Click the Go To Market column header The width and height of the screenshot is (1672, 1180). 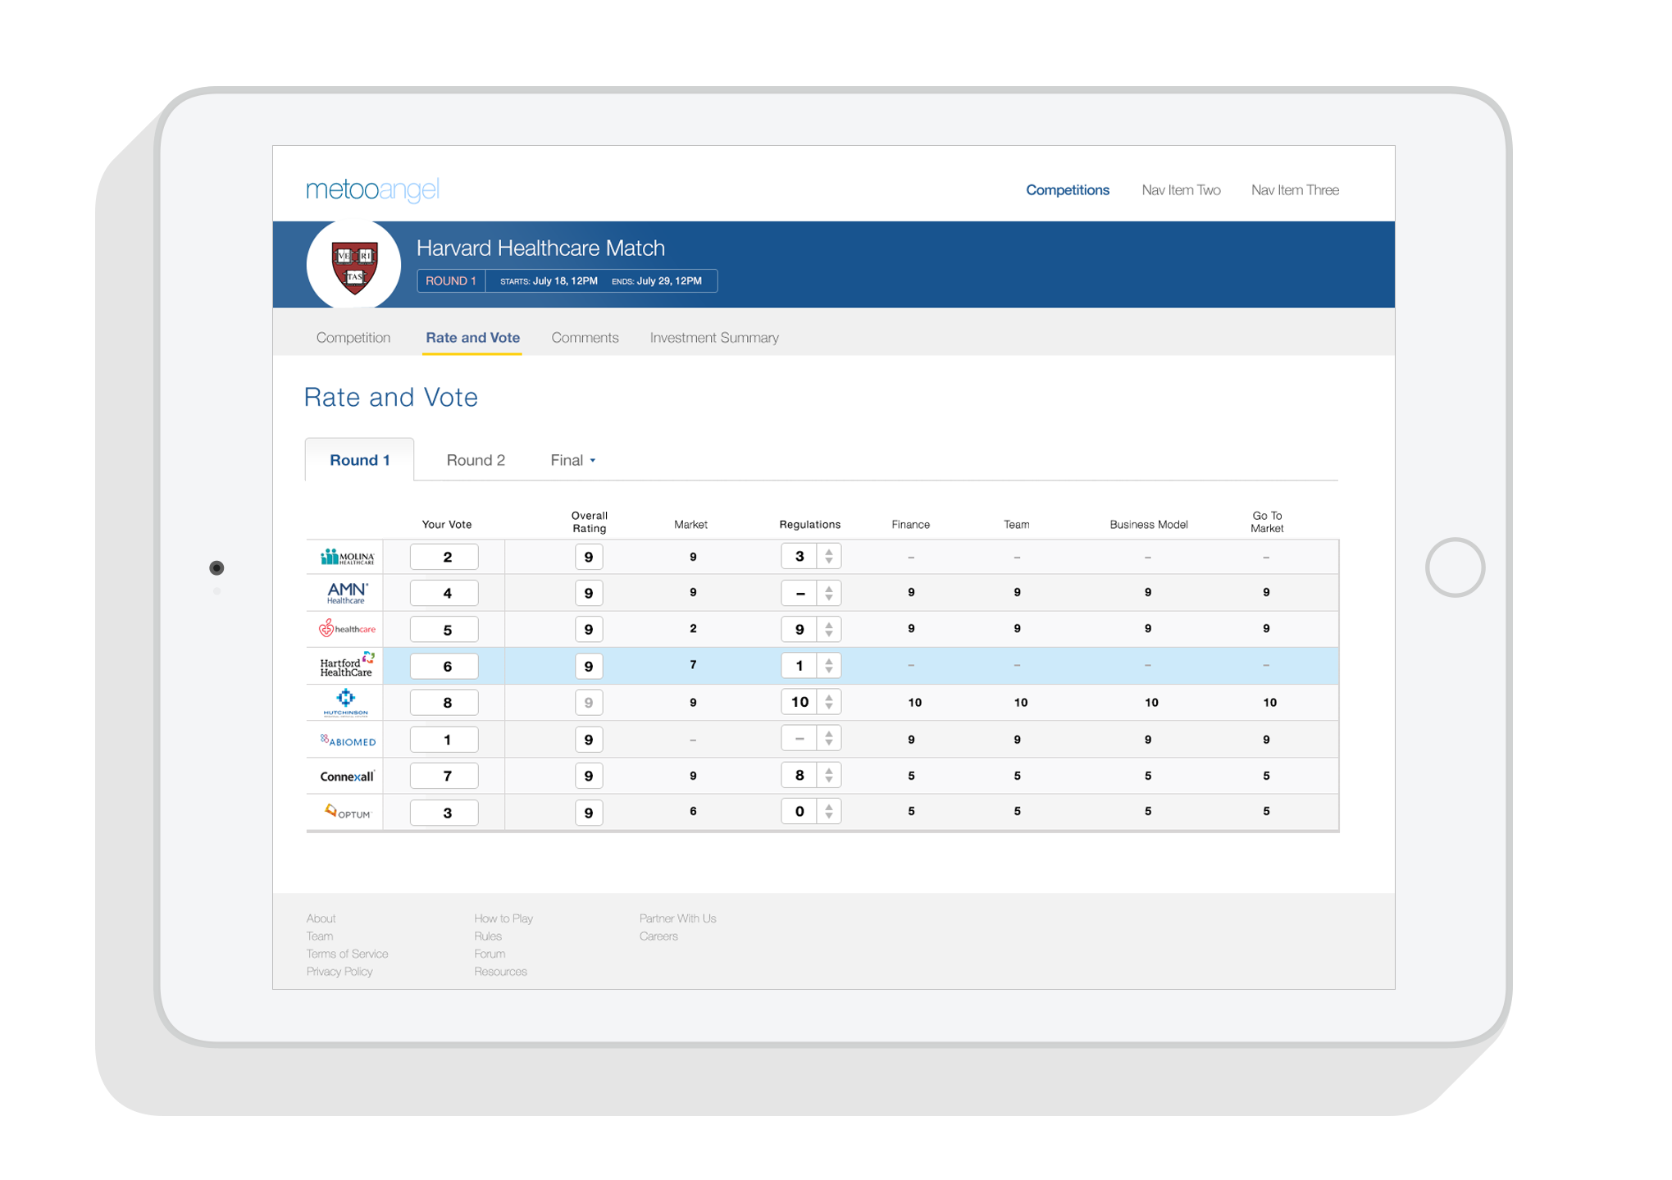pos(1267,522)
